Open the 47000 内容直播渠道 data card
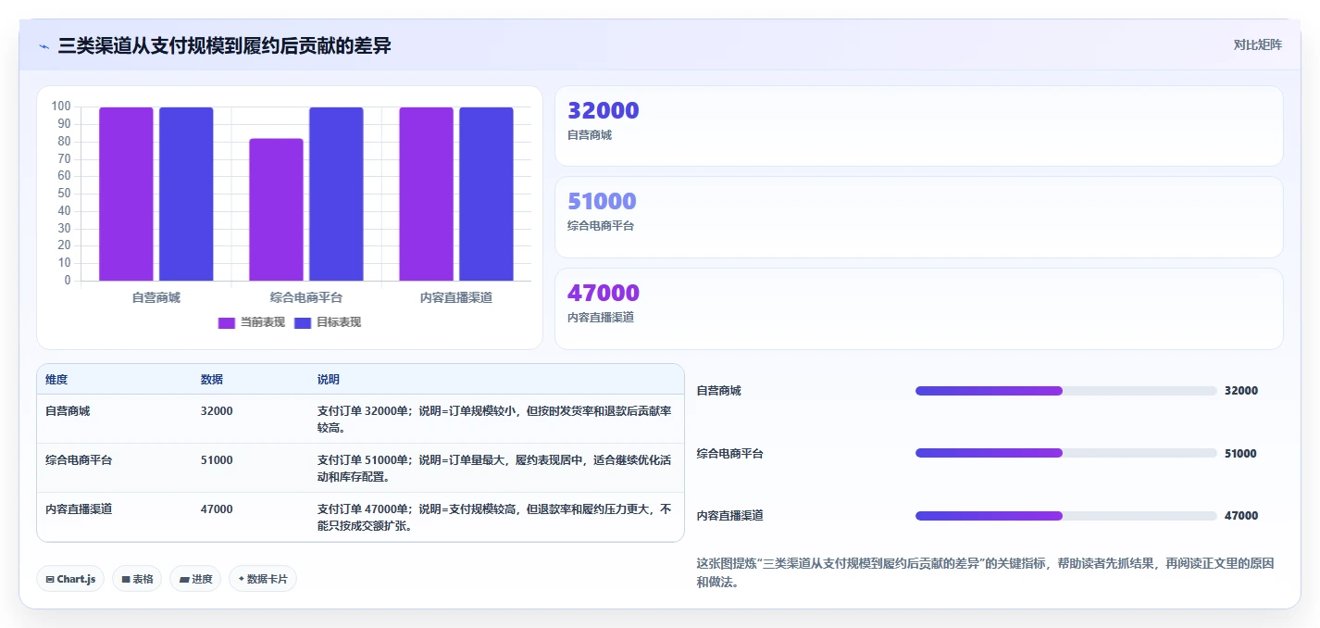 pyautogui.click(x=918, y=308)
